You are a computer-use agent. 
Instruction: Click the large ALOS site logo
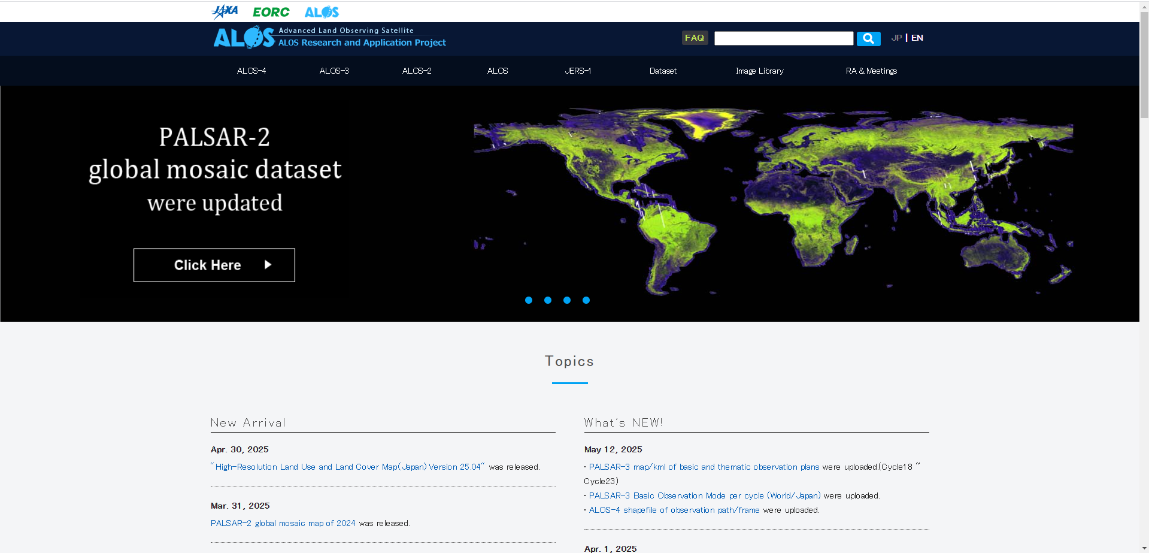pyautogui.click(x=244, y=38)
